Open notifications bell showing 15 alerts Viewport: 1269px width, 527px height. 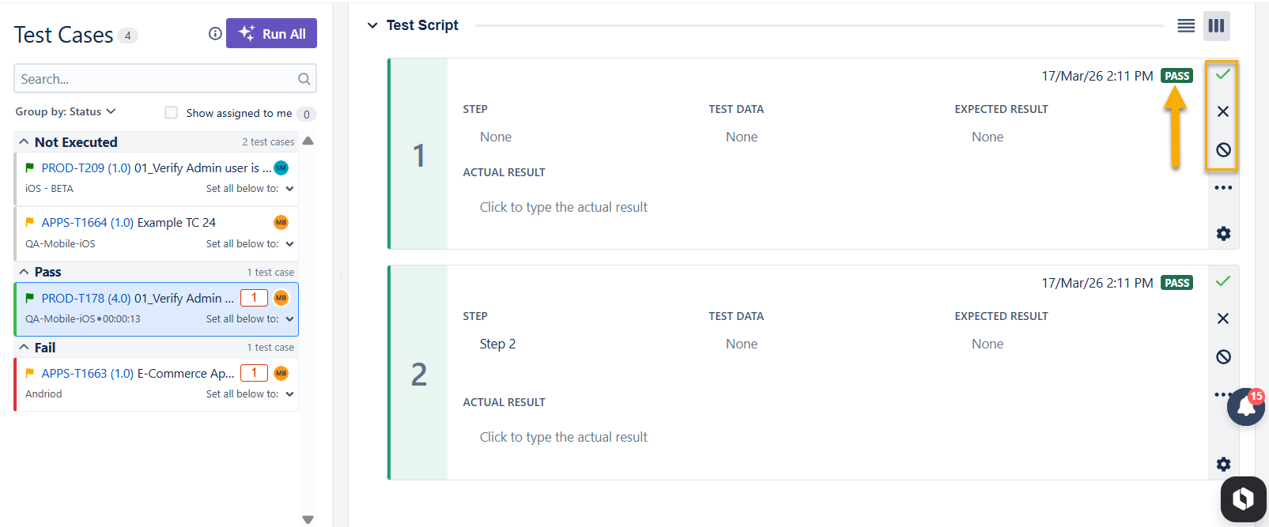pyautogui.click(x=1245, y=406)
